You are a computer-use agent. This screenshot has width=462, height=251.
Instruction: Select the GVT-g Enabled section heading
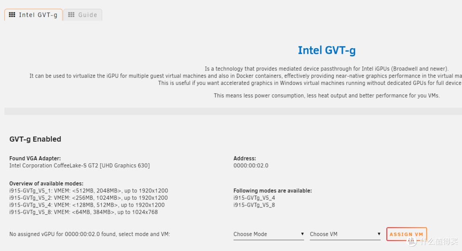(35, 139)
